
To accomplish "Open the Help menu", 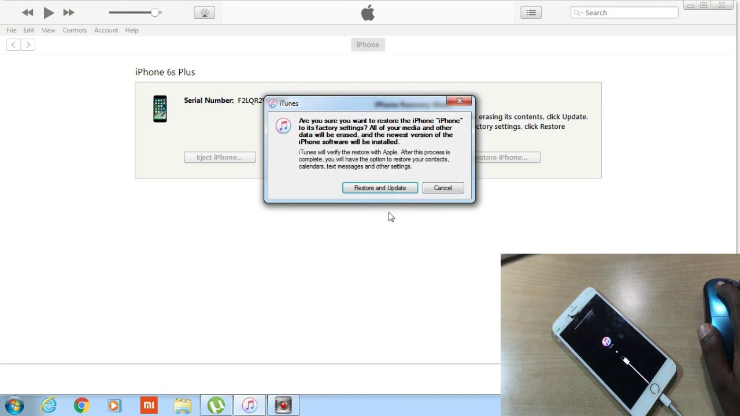I will click(x=132, y=30).
